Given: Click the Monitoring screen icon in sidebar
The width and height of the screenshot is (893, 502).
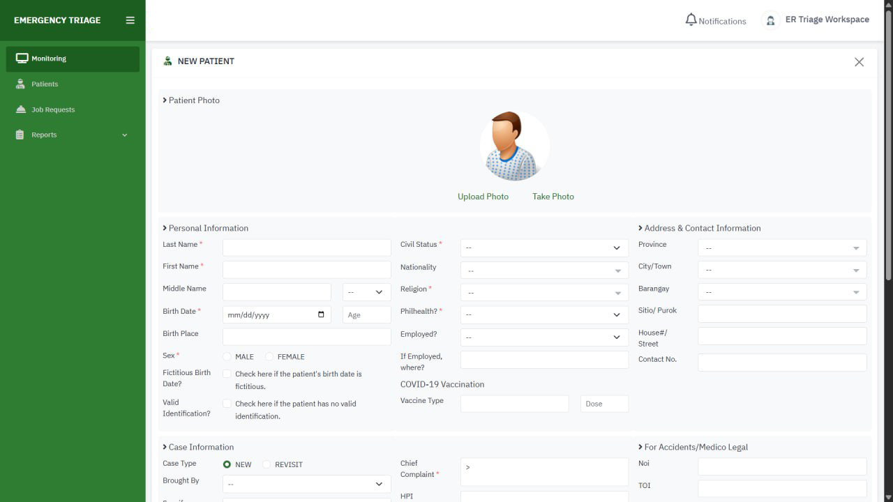Looking at the screenshot, I should coord(22,59).
